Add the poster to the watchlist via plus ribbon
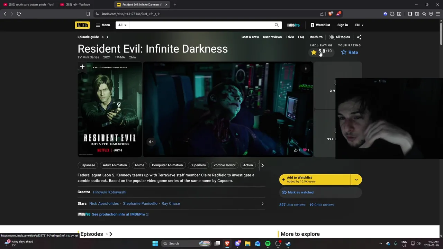The height and width of the screenshot is (249, 443). coord(82,67)
